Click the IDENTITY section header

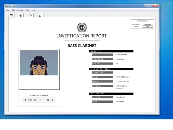tap(111, 51)
